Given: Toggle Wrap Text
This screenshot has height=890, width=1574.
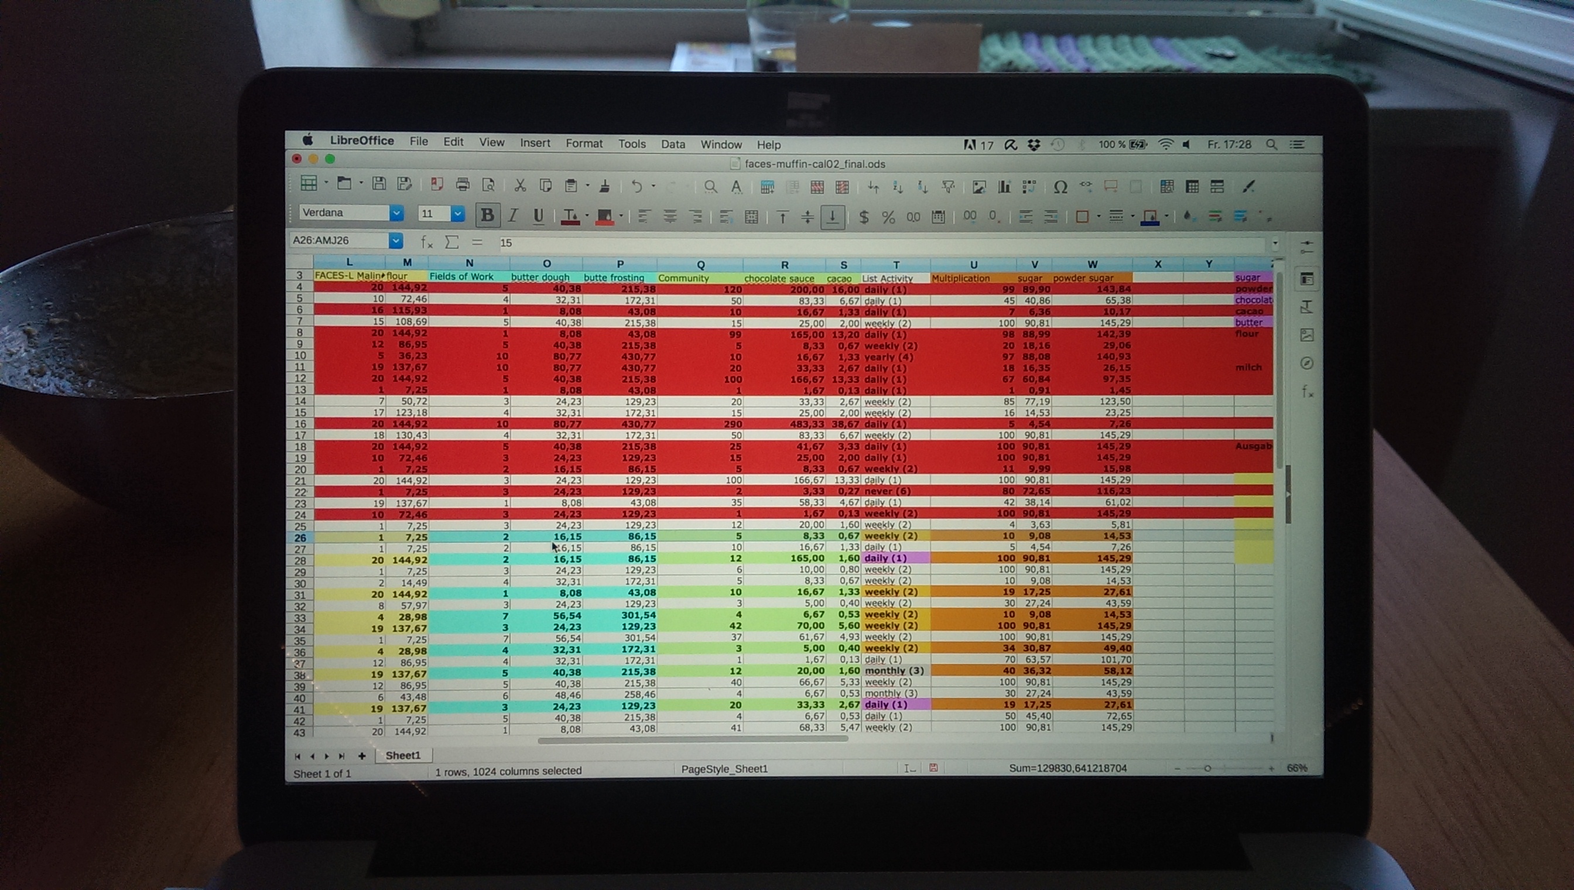Looking at the screenshot, I should [726, 217].
